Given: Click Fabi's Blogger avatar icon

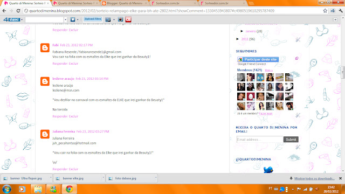Looking at the screenshot, I should point(45,48).
